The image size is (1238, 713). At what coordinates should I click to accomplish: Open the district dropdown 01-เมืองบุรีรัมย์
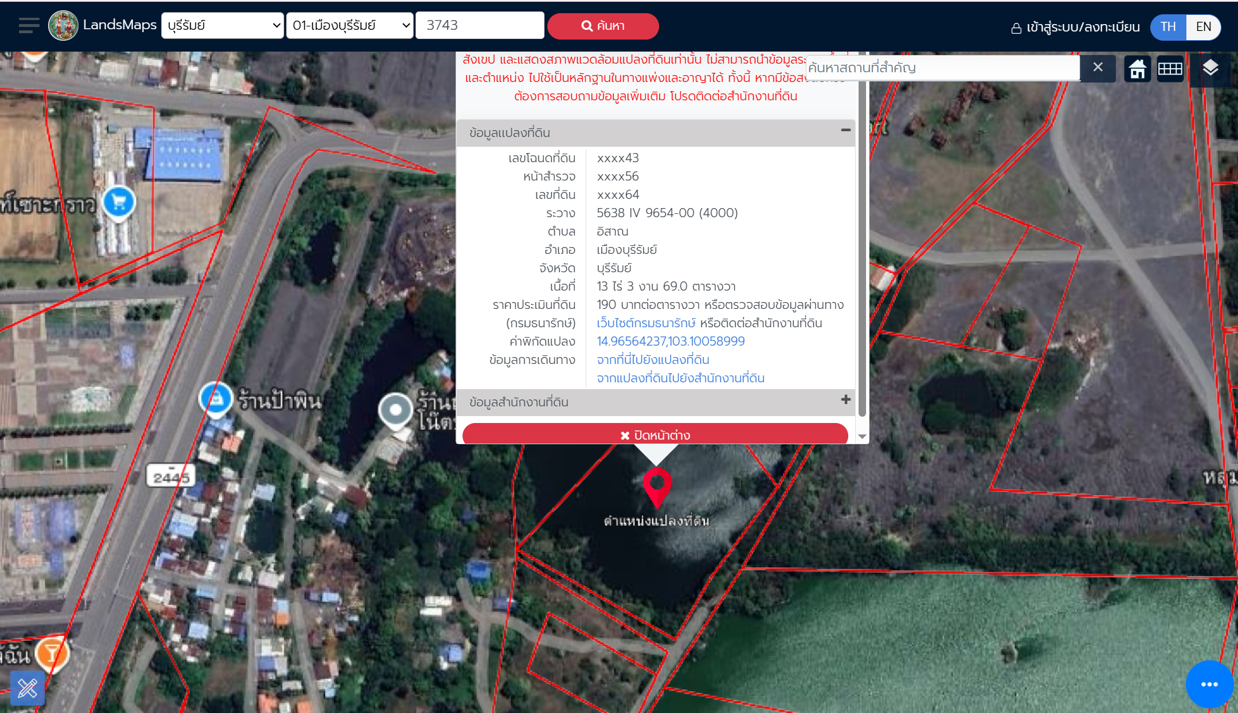[x=350, y=26]
